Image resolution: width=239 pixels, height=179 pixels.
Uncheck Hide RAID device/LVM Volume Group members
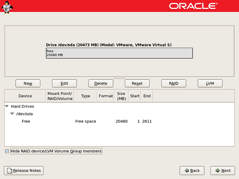pyautogui.click(x=7, y=151)
